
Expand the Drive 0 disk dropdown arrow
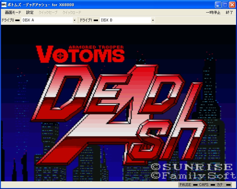pos(74,20)
